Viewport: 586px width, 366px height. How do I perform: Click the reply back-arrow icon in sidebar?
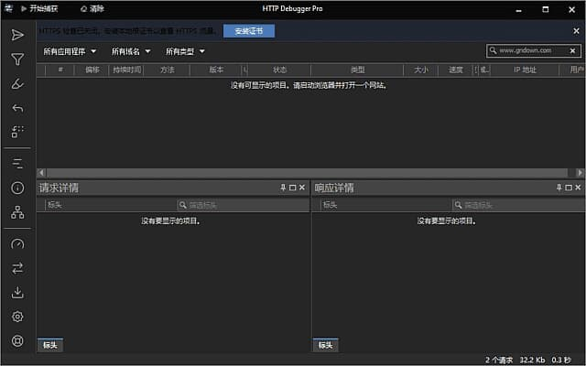(x=17, y=108)
